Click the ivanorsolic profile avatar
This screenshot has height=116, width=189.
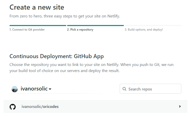pyautogui.click(x=15, y=89)
